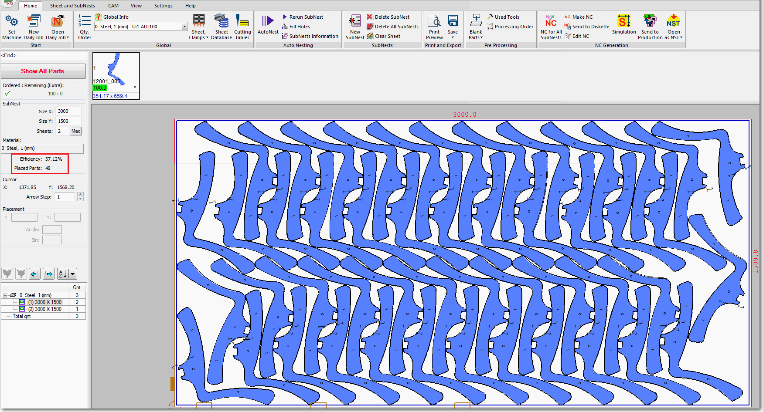Open the CAM tab
763x412 pixels.
[113, 6]
